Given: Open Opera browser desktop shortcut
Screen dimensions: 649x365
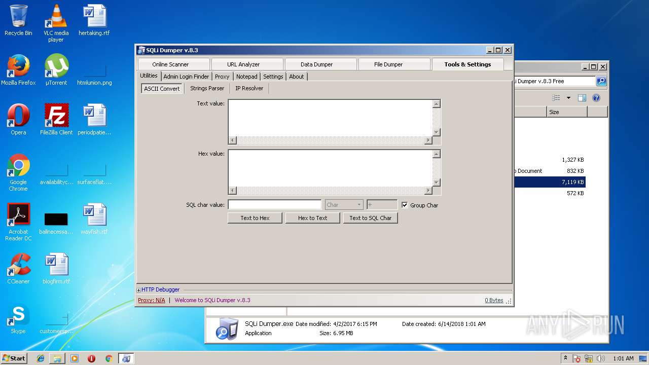Looking at the screenshot, I should [x=18, y=120].
